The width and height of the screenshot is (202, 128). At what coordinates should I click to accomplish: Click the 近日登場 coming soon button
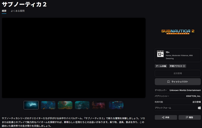tap(178, 74)
